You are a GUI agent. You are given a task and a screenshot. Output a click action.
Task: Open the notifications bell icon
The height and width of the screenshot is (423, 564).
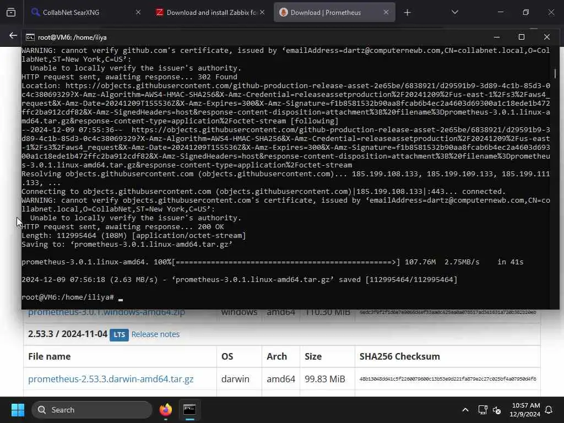pyautogui.click(x=549, y=410)
